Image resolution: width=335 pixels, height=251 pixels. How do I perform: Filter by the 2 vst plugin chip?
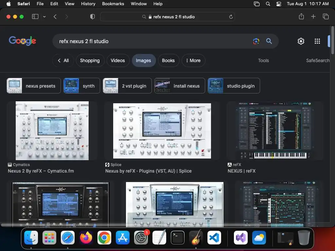pos(127,86)
